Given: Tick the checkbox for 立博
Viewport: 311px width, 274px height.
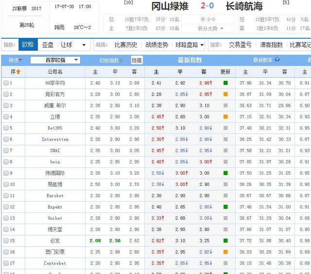Looking at the screenshot, I should pyautogui.click(x=6, y=117).
